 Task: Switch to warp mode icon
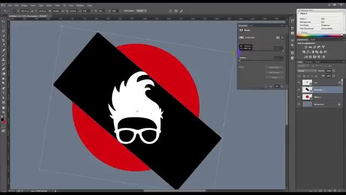[x=170, y=11]
